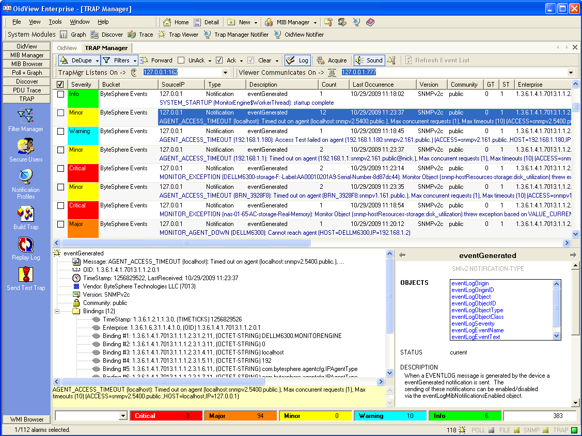This screenshot has height=436, width=582.
Task: Collapse the Bindings (12) tree node
Action: [x=57, y=311]
